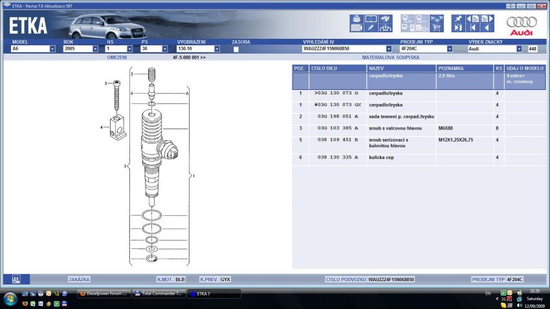This screenshot has height=309, width=550.
Task: Click the greyed dispatch truck icon
Action: click(x=423, y=28)
